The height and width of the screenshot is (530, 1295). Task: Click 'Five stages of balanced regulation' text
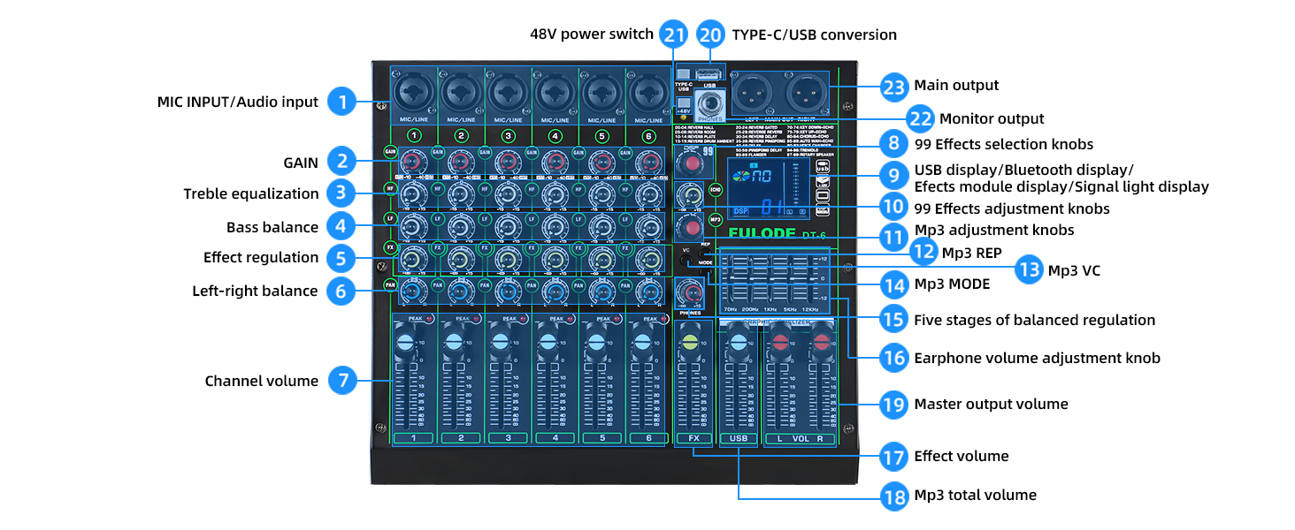[x=1035, y=320]
